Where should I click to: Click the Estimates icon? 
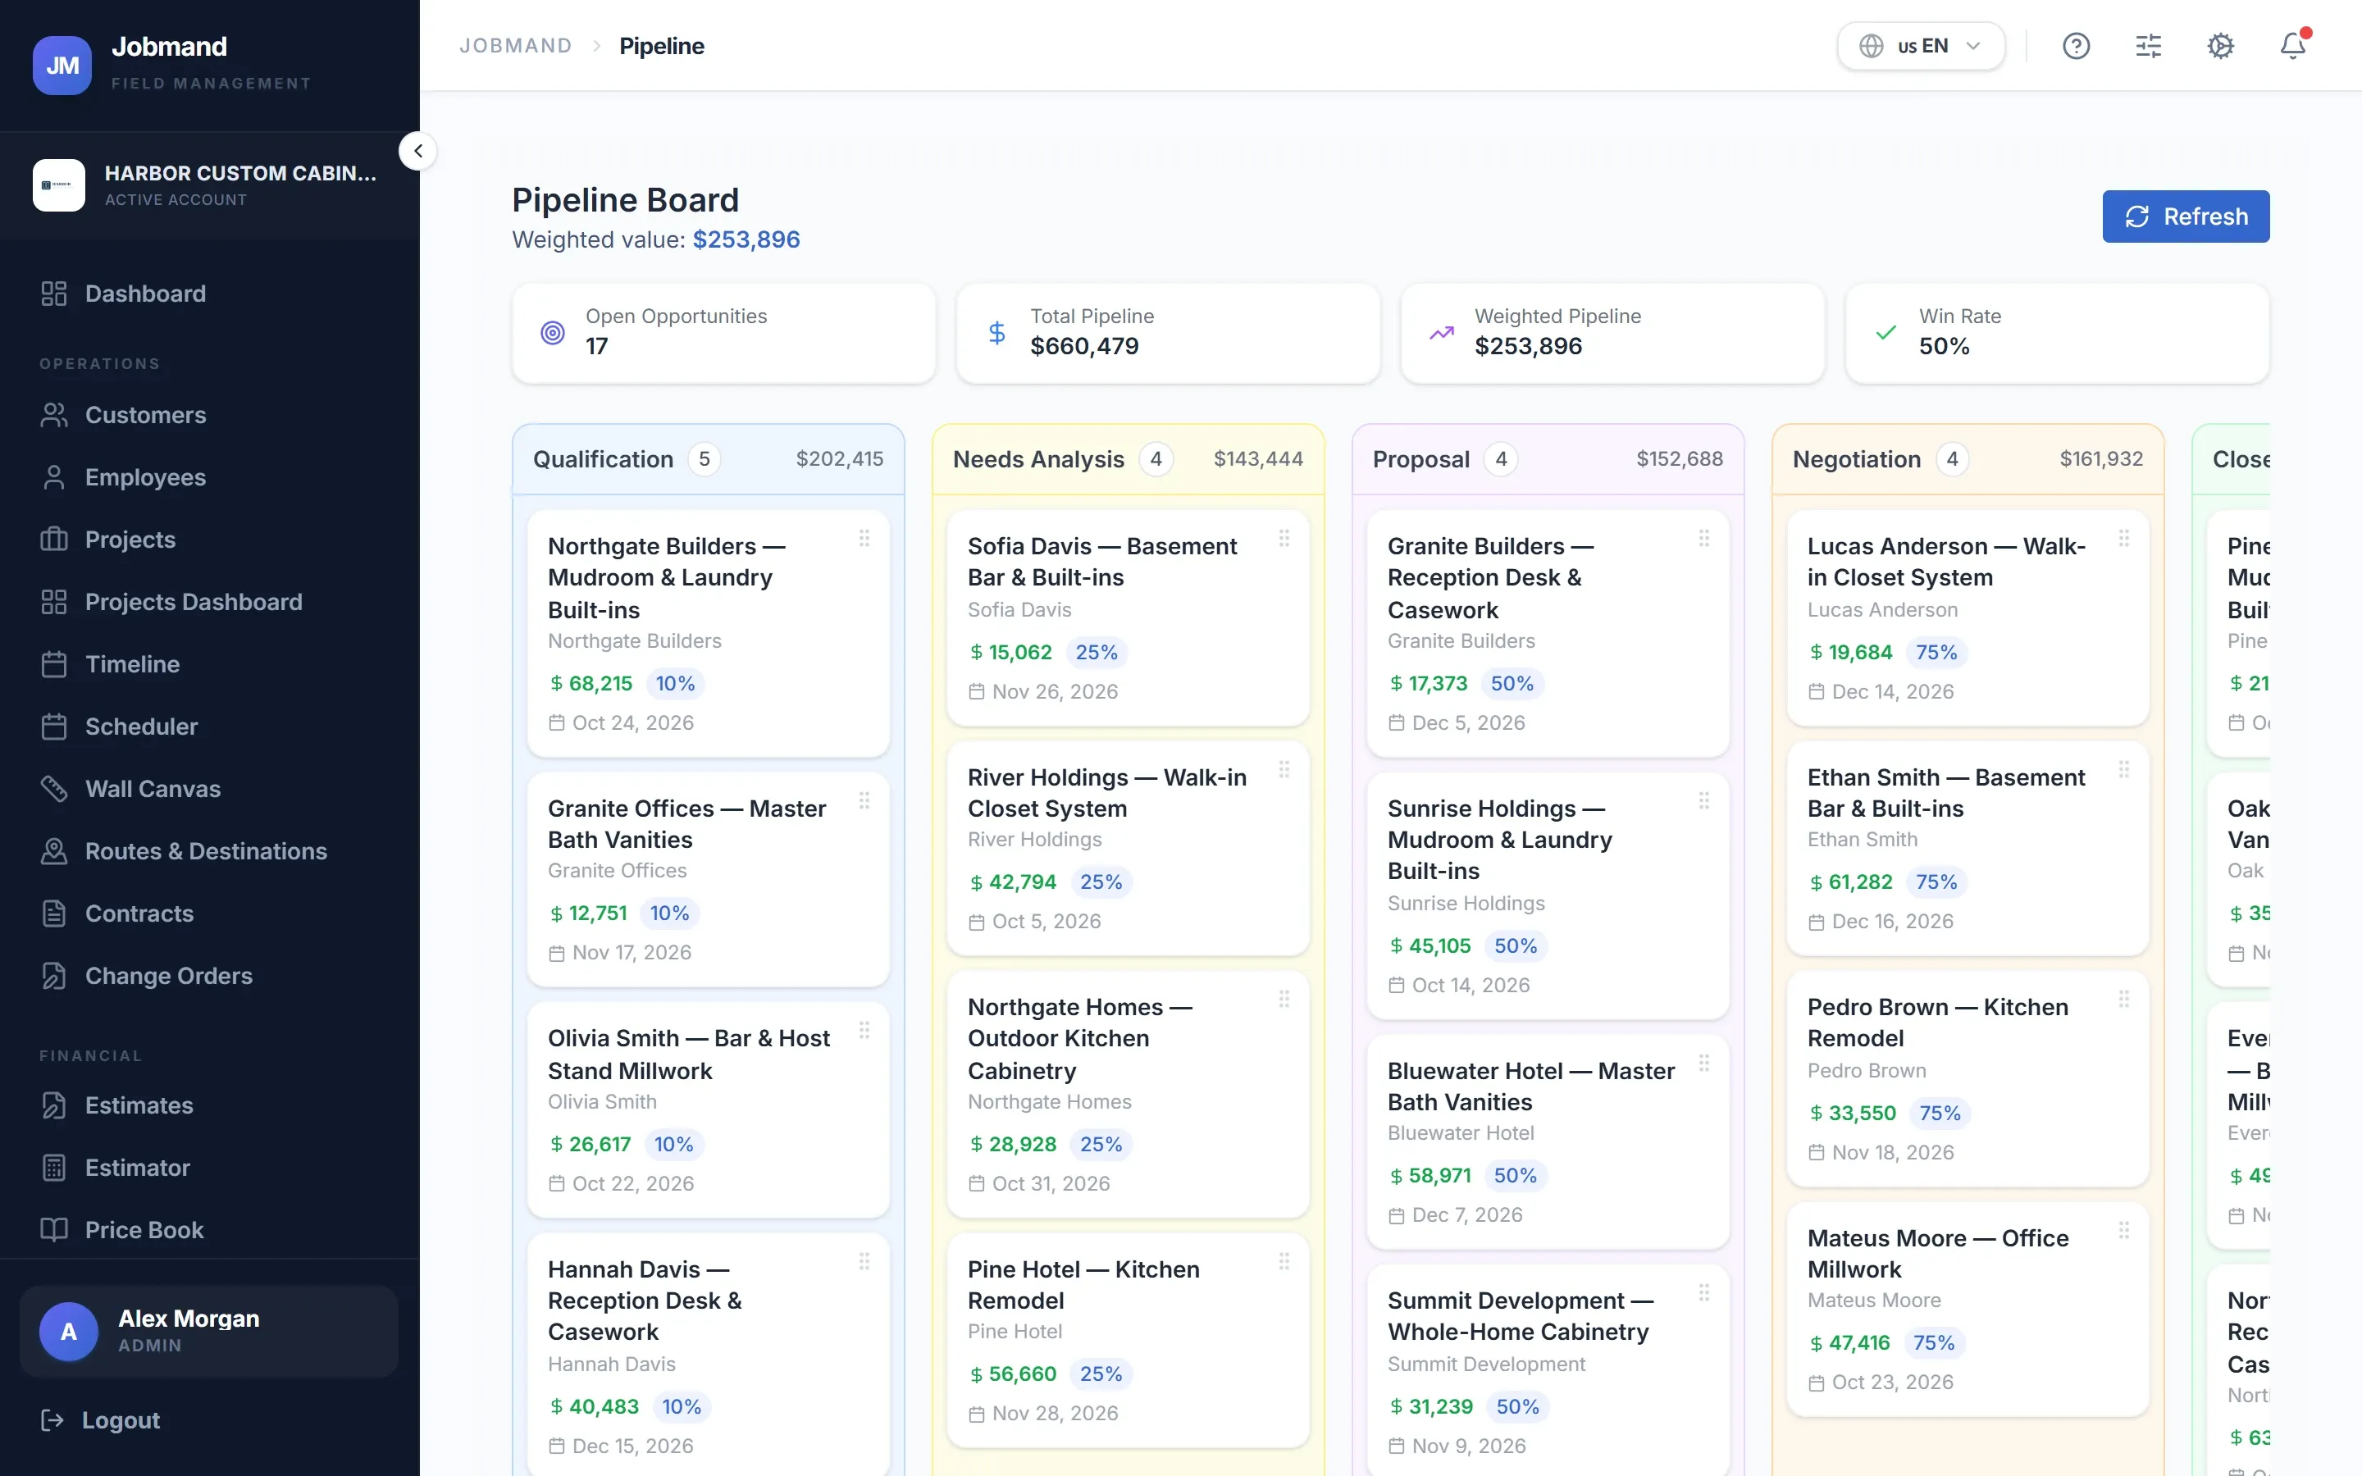pos(53,1106)
